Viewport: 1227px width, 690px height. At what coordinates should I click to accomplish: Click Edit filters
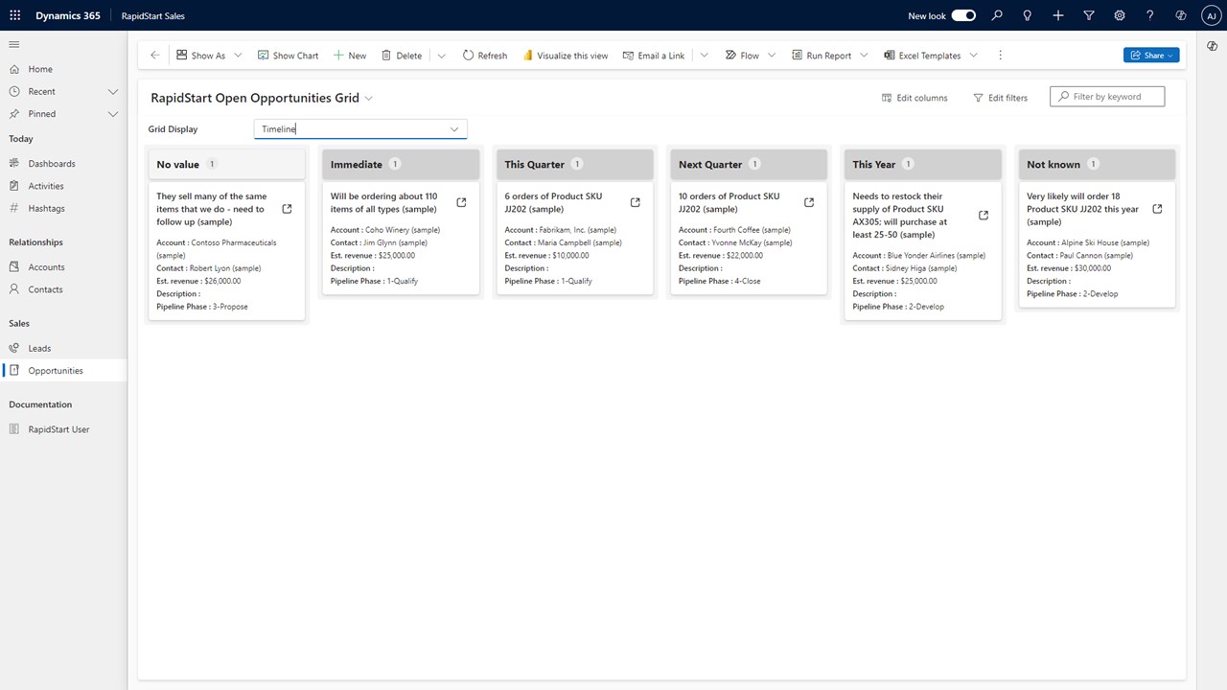(1000, 98)
